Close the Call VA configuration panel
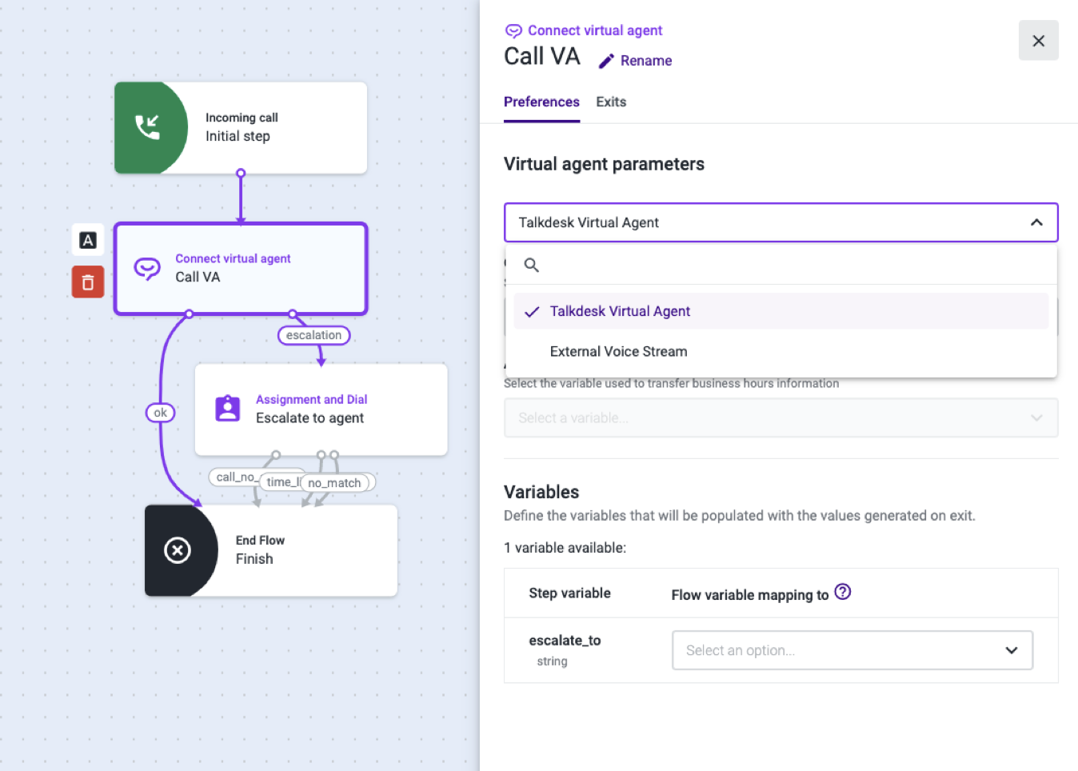The width and height of the screenshot is (1078, 771). coord(1039,41)
